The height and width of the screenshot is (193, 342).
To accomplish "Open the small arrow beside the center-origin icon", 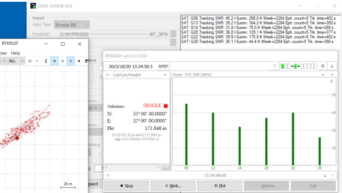I will [x=37, y=61].
